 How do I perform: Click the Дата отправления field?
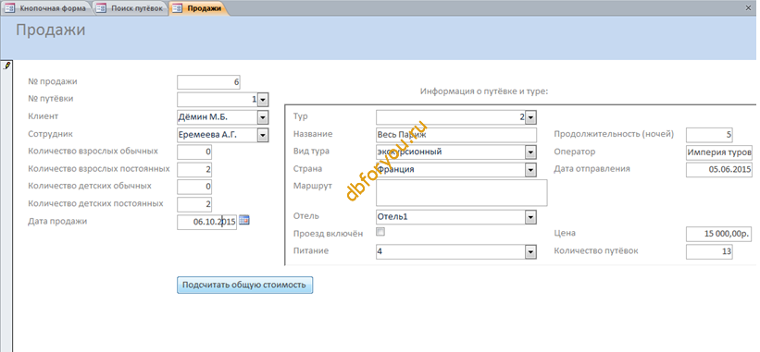pyautogui.click(x=720, y=170)
